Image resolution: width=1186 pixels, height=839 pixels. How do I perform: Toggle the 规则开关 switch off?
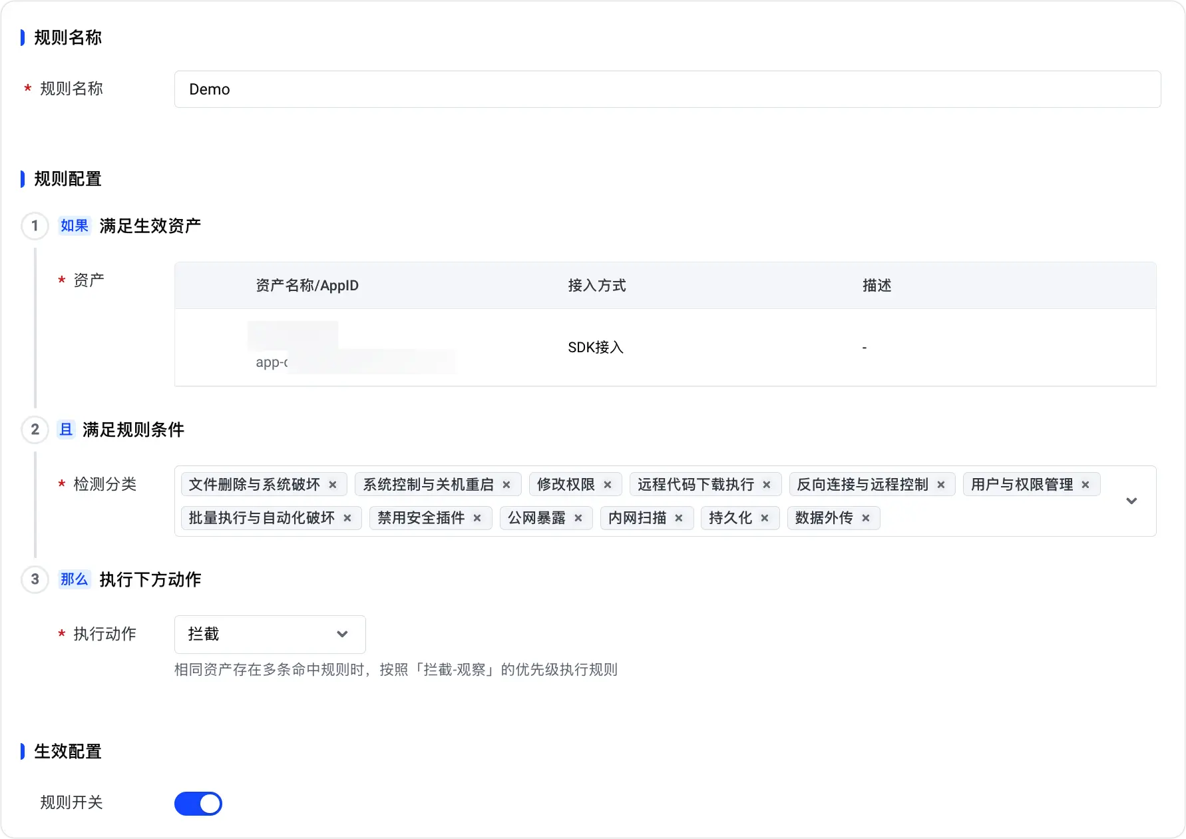tap(198, 804)
